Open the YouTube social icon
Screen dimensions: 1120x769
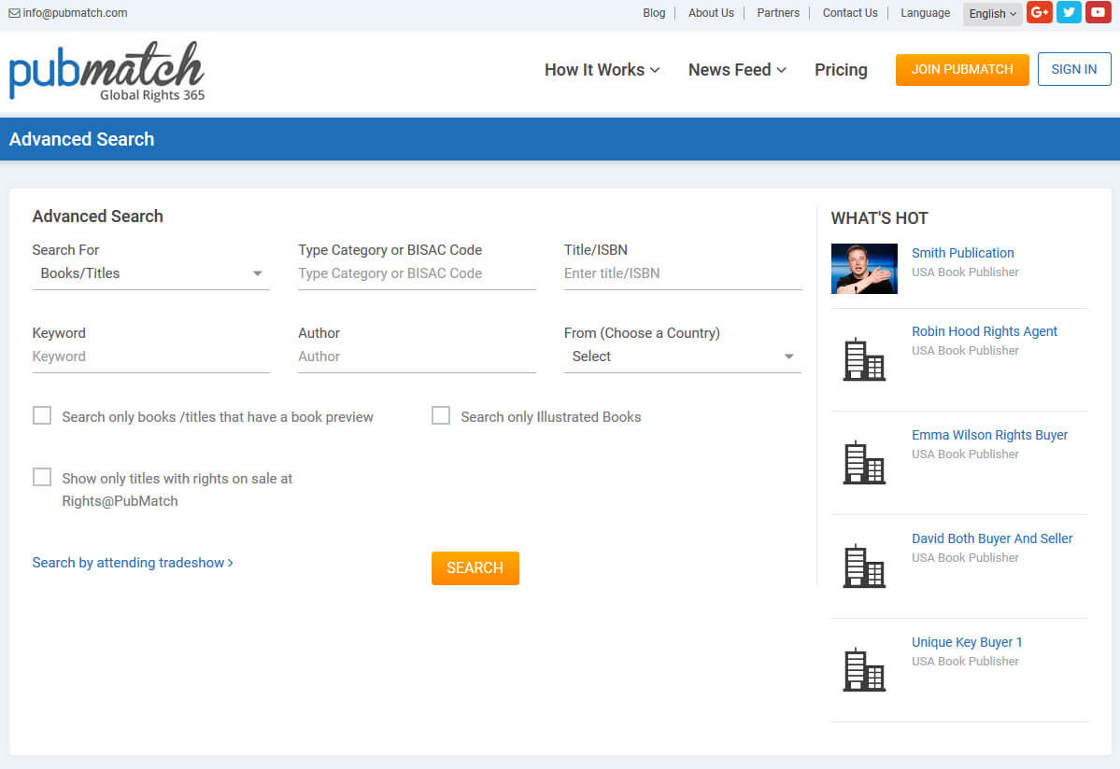point(1098,12)
